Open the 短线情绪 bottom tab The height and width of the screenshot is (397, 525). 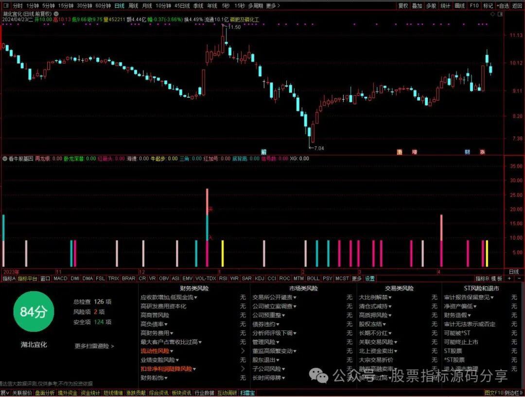click(x=113, y=393)
